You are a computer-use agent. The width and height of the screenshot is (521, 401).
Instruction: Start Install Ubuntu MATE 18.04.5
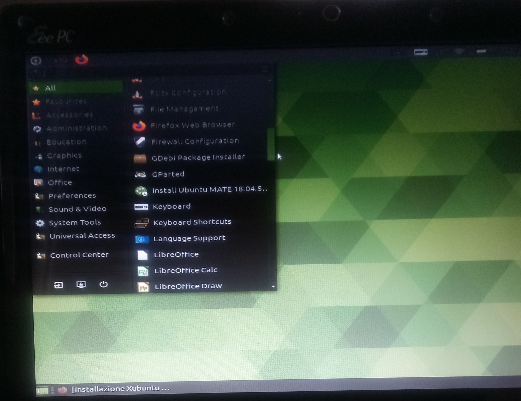[x=201, y=190]
